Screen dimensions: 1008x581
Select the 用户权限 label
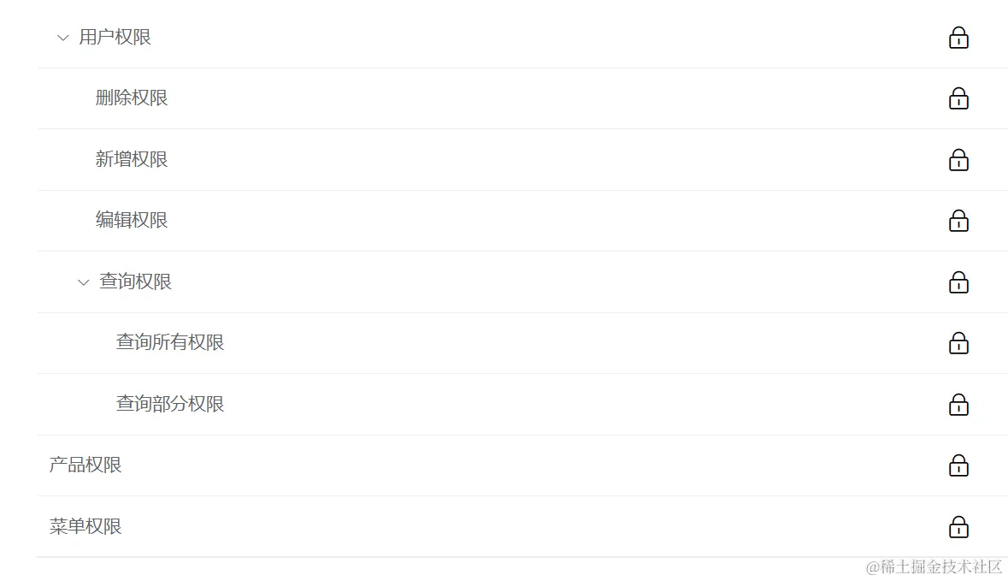tap(115, 38)
